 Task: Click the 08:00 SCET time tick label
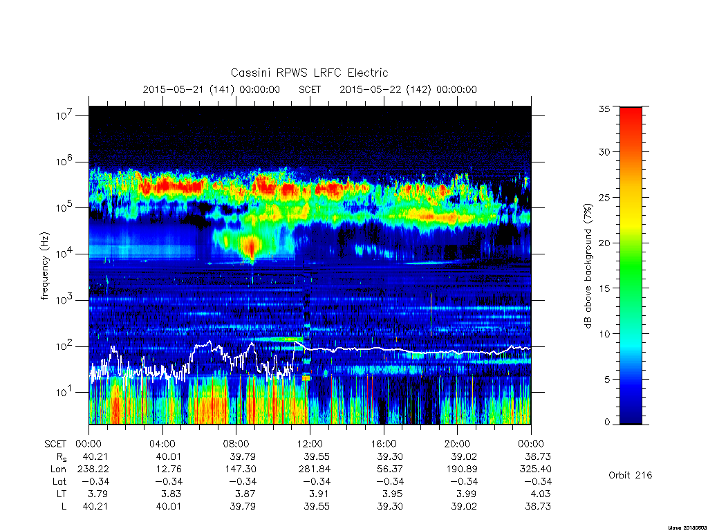coord(236,444)
